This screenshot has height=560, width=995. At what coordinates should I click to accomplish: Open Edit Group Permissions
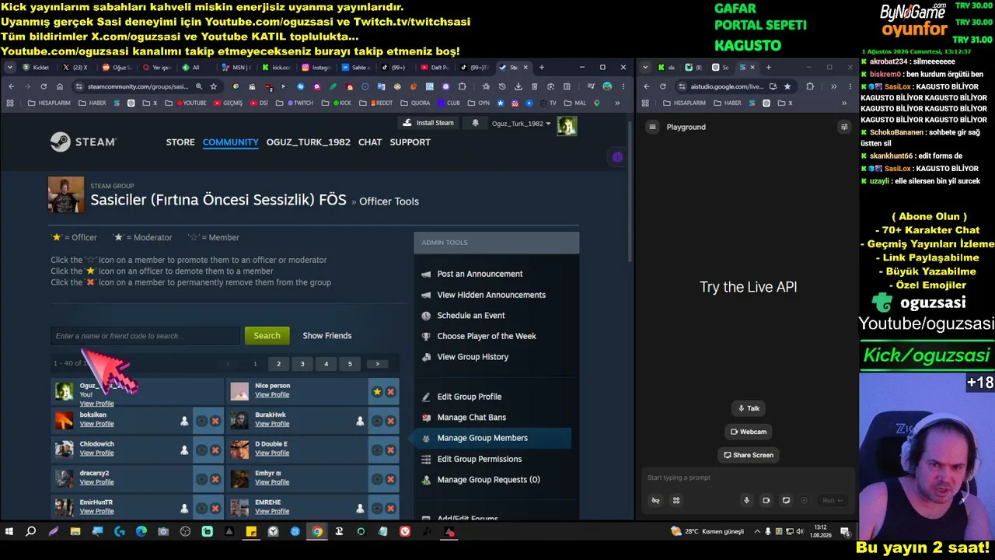point(480,459)
